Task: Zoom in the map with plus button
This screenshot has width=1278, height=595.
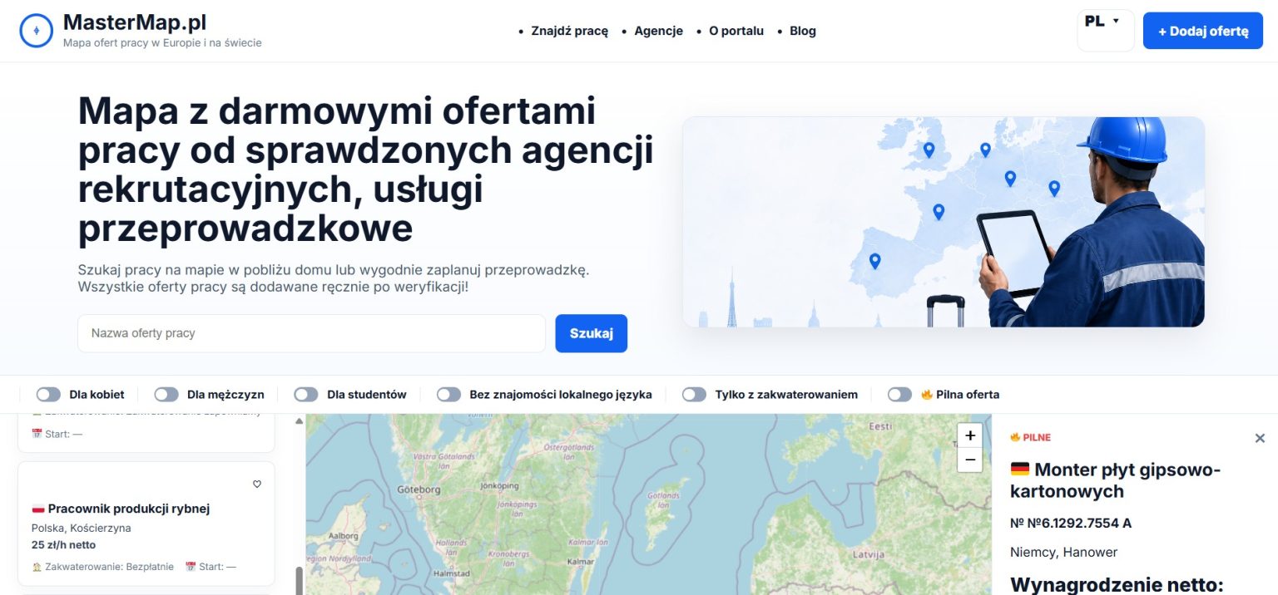Action: point(969,435)
